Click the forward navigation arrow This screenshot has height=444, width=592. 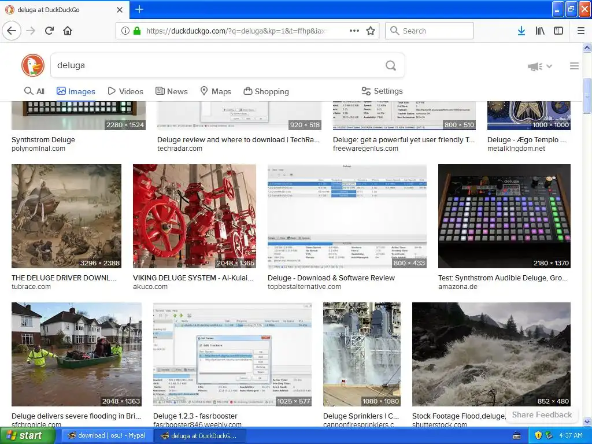tap(31, 31)
